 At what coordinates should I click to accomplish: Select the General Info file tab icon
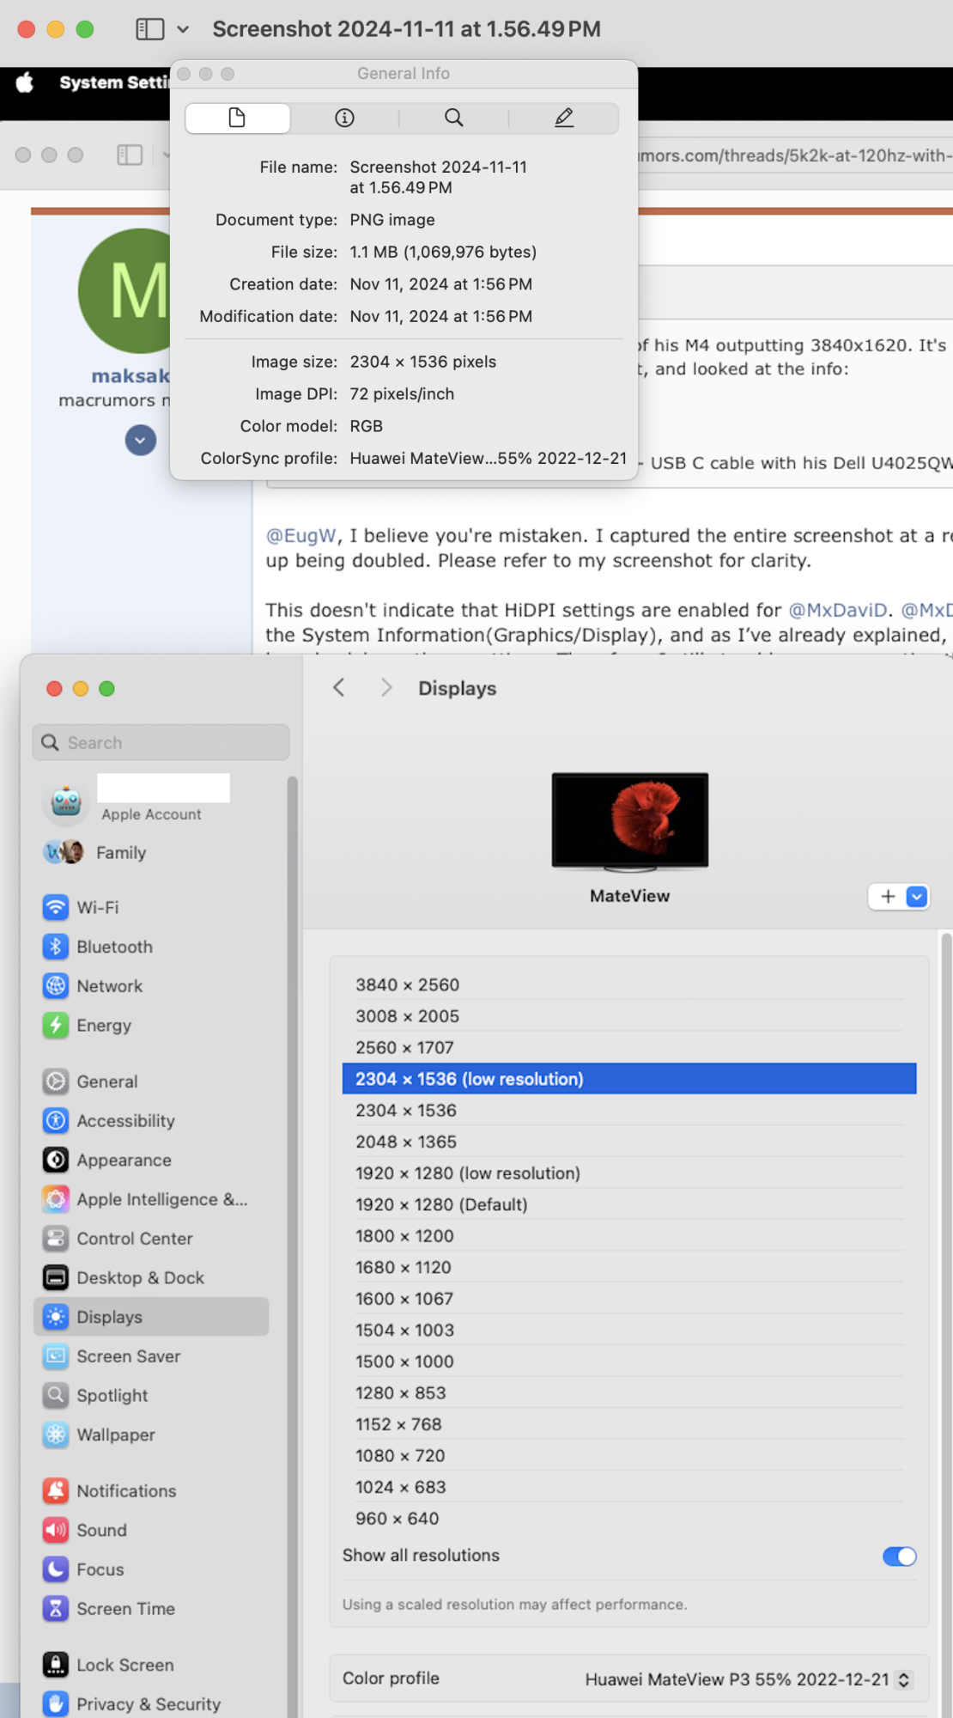tap(238, 118)
